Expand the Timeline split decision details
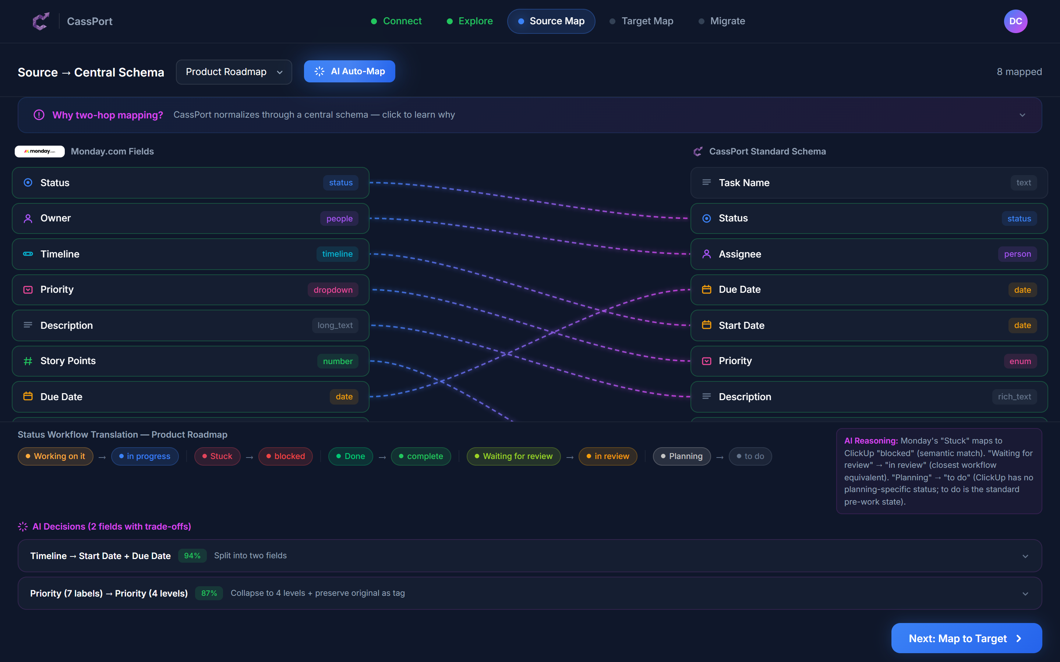Image resolution: width=1060 pixels, height=662 pixels. (1025, 556)
